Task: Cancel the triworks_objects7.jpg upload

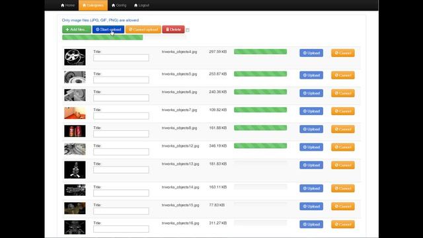Action: tap(343, 111)
